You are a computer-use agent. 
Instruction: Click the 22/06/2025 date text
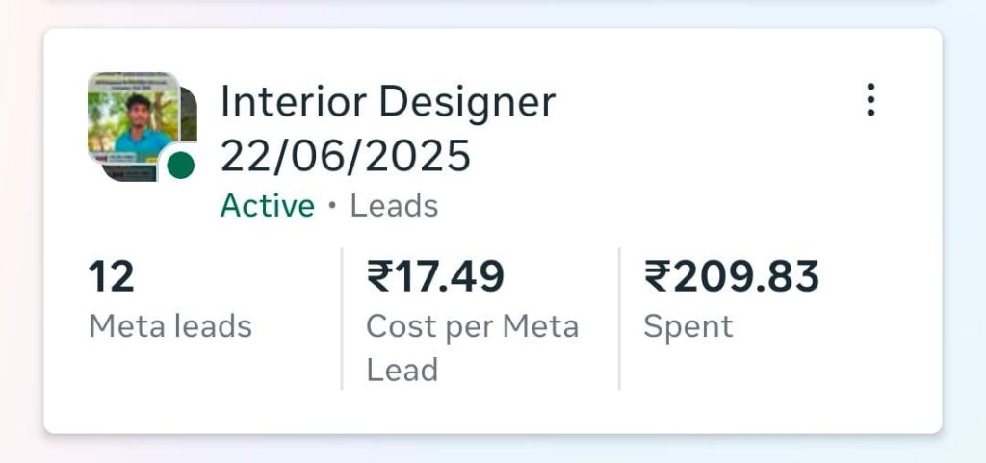coord(346,155)
